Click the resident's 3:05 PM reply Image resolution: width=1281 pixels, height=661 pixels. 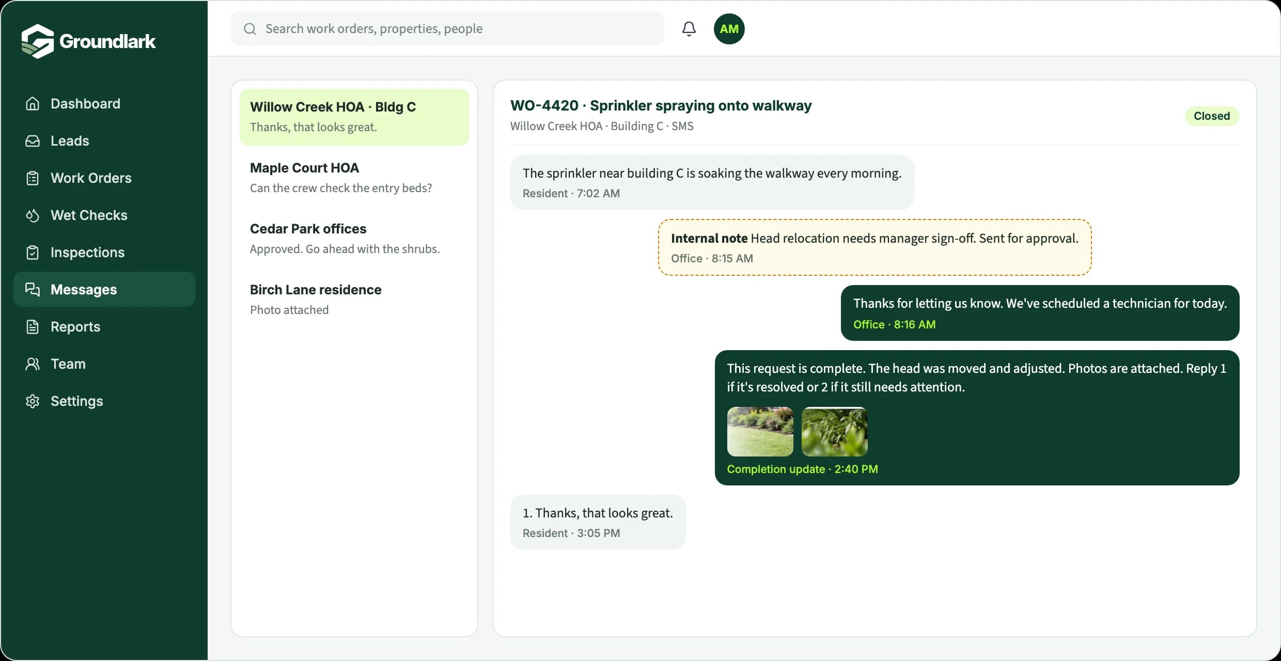(598, 522)
